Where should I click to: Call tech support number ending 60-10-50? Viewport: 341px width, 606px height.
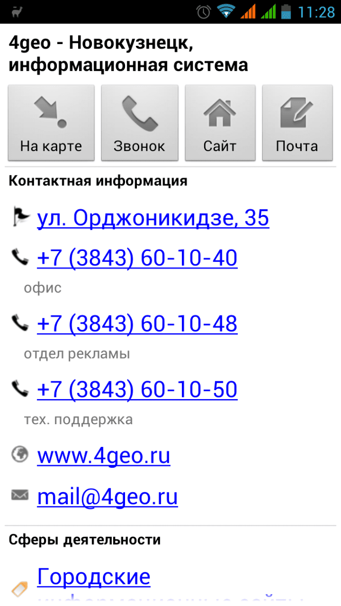[137, 390]
